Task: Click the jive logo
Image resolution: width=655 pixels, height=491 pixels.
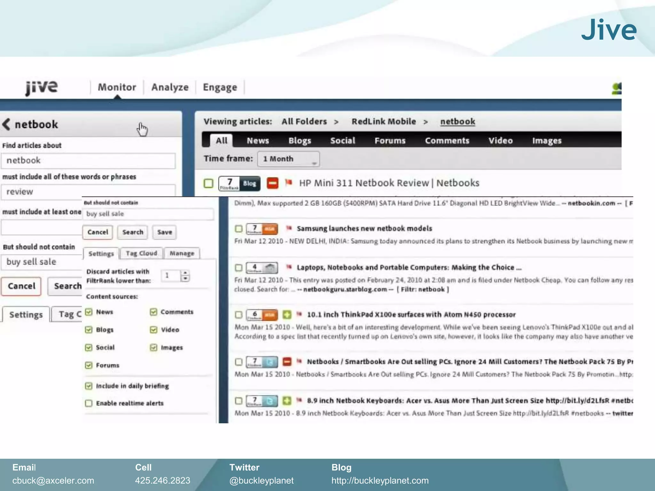Action: pos(42,88)
